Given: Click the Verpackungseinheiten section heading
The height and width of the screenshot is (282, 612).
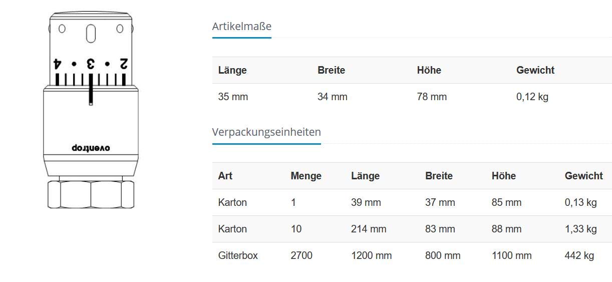Looking at the screenshot, I should pos(266,132).
